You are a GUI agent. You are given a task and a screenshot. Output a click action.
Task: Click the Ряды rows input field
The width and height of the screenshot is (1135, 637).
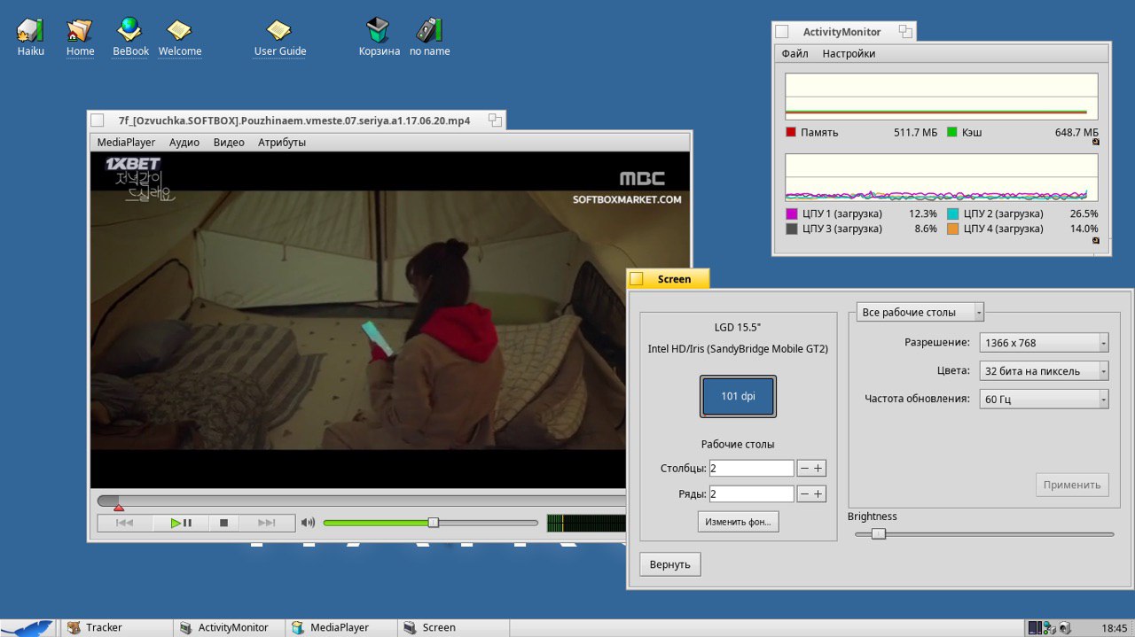point(751,494)
